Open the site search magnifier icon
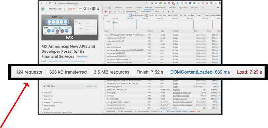 85,9
